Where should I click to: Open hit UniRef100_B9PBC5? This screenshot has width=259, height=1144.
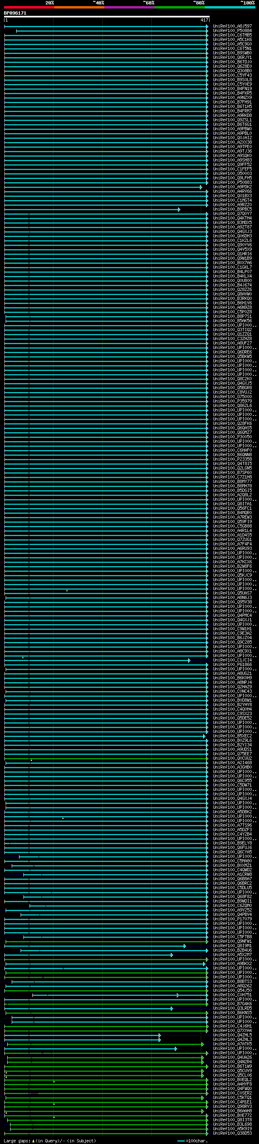click(x=232, y=209)
